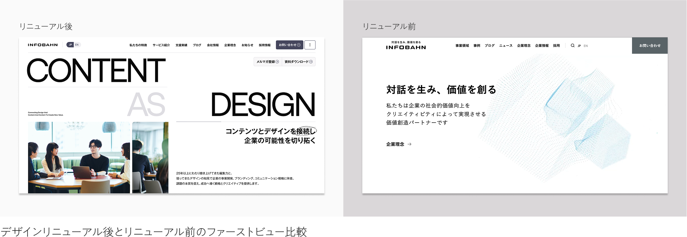Select ニュース in the old header
The height and width of the screenshot is (237, 687).
tap(506, 46)
